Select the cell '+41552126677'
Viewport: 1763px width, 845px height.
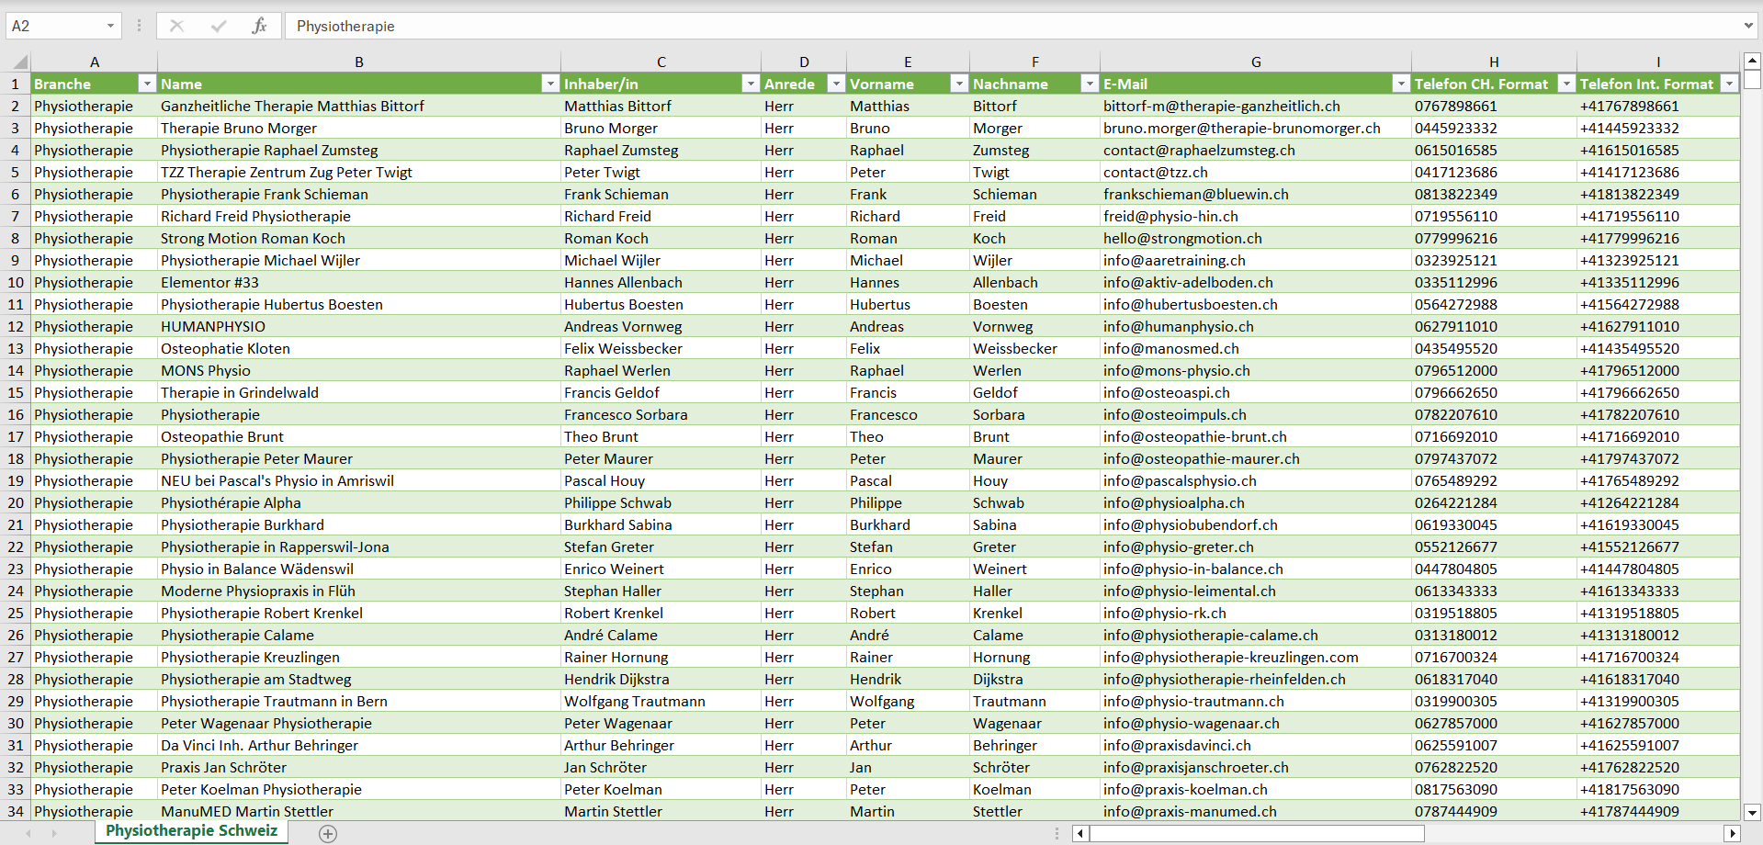pos(1658,546)
